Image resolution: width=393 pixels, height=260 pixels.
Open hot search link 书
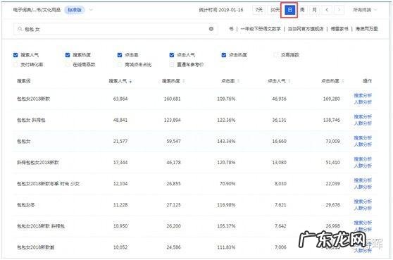click(x=231, y=29)
